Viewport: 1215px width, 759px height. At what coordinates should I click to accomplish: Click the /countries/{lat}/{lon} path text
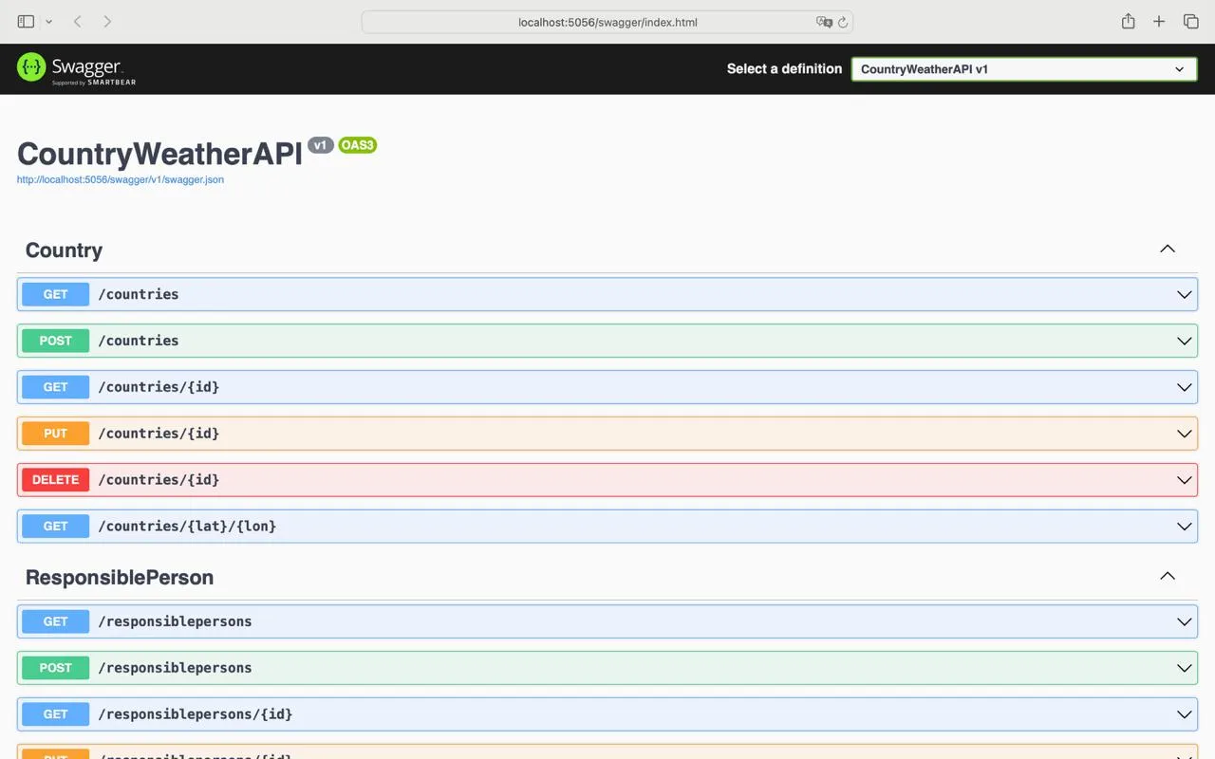click(x=188, y=527)
